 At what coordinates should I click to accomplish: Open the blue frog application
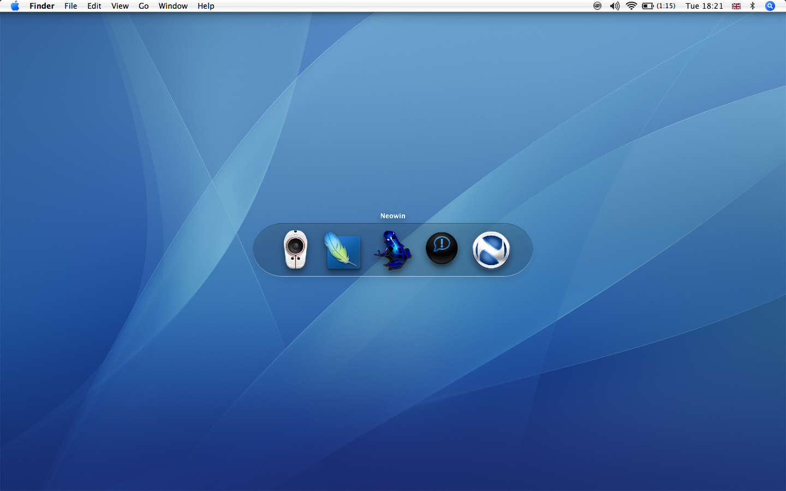tap(393, 250)
